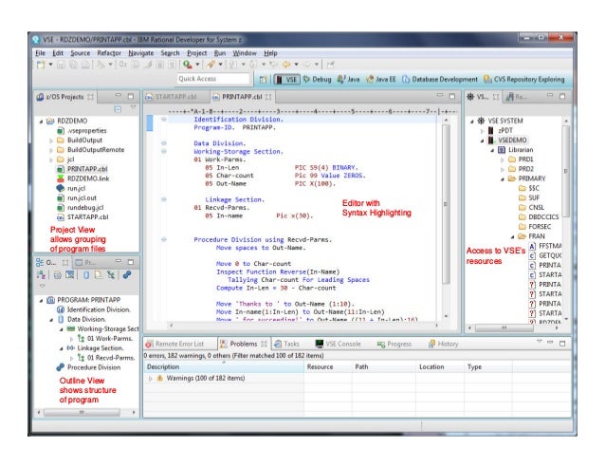Click the Open Perspective icon

coord(263,79)
